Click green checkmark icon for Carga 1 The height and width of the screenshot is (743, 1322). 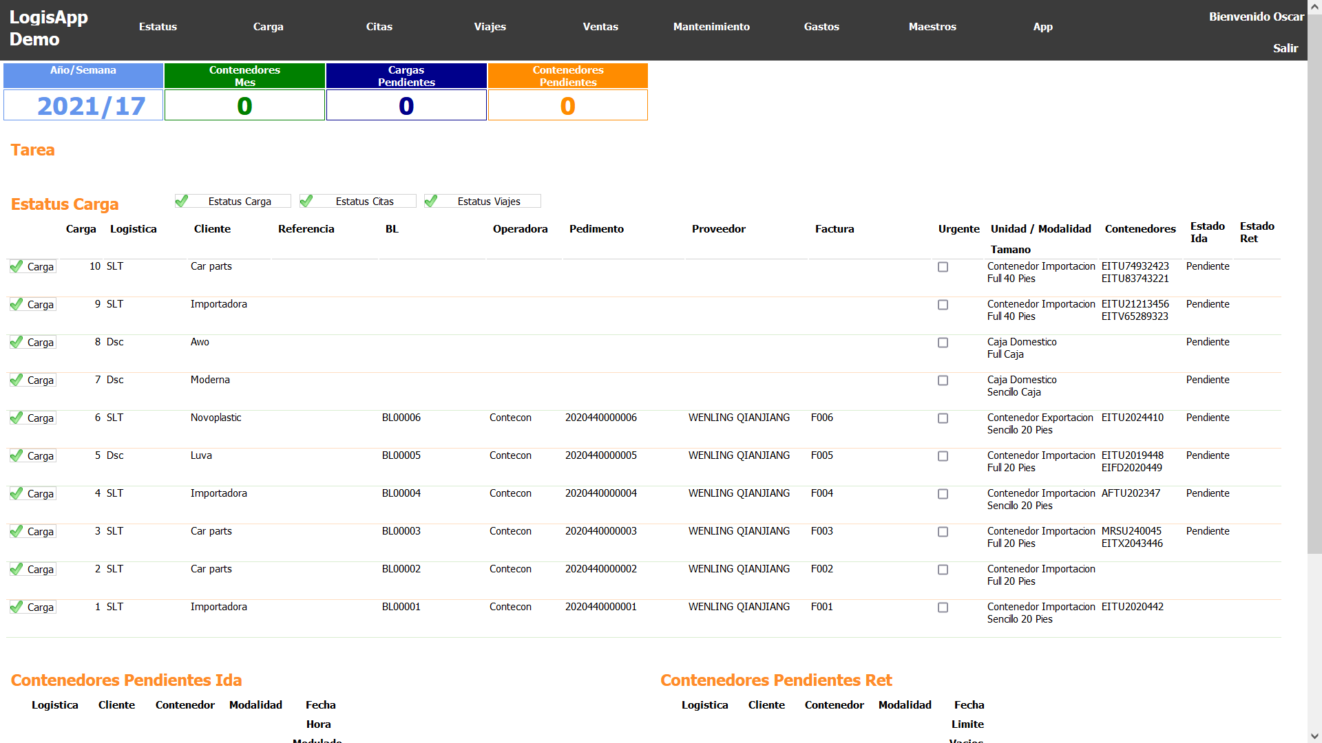[x=17, y=607]
